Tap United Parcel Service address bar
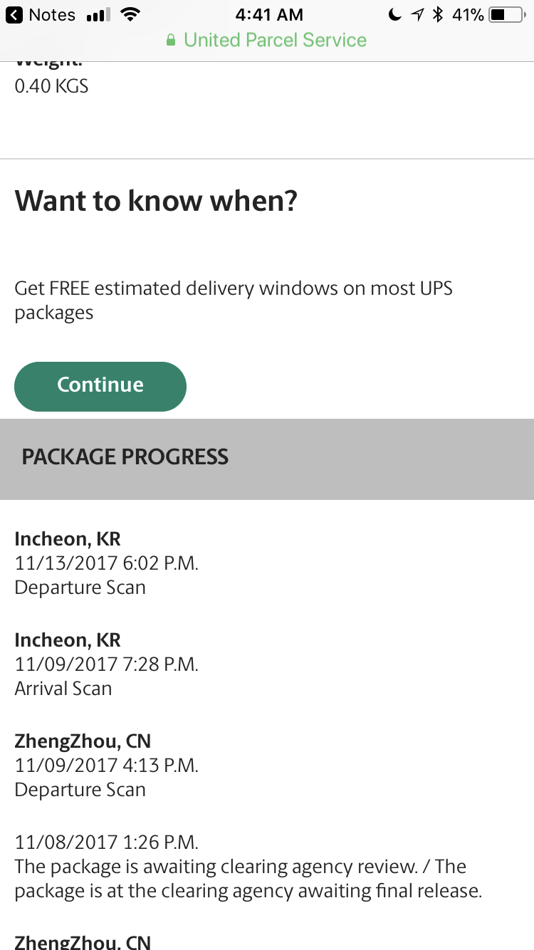 267,40
